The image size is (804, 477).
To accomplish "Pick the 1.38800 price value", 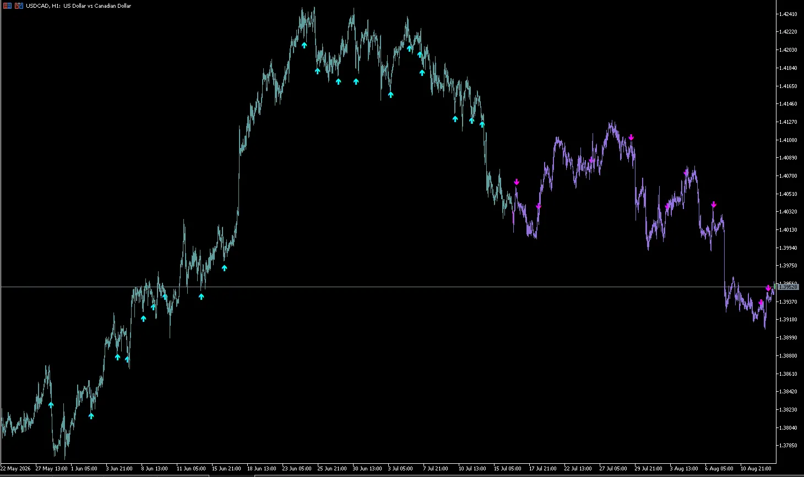I will tap(789, 356).
